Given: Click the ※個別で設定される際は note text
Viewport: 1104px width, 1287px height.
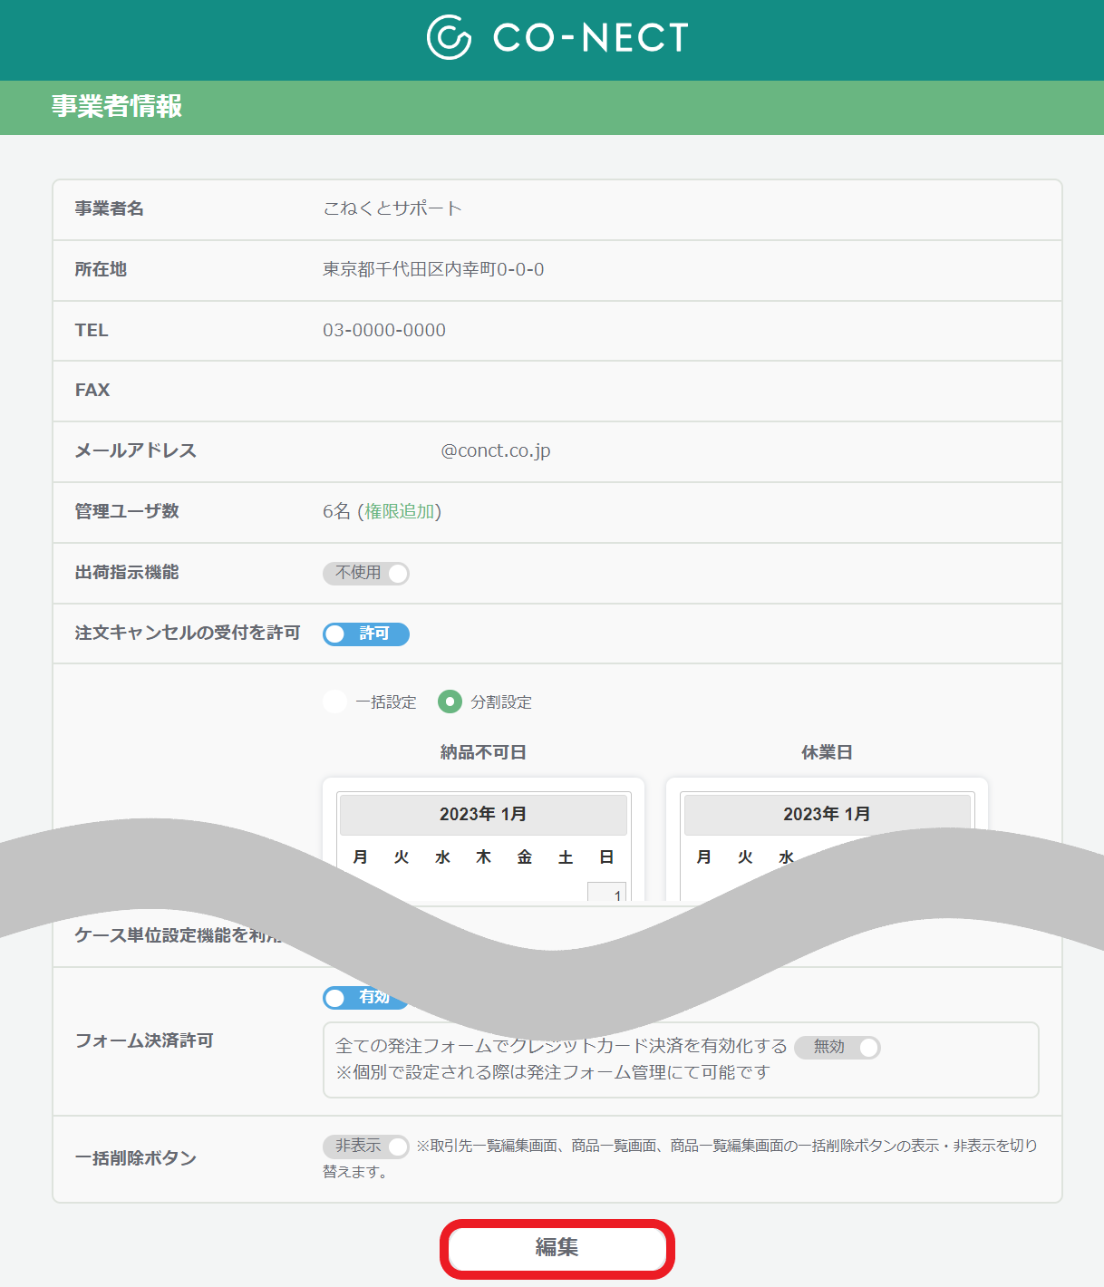Looking at the screenshot, I should coord(553,1072).
